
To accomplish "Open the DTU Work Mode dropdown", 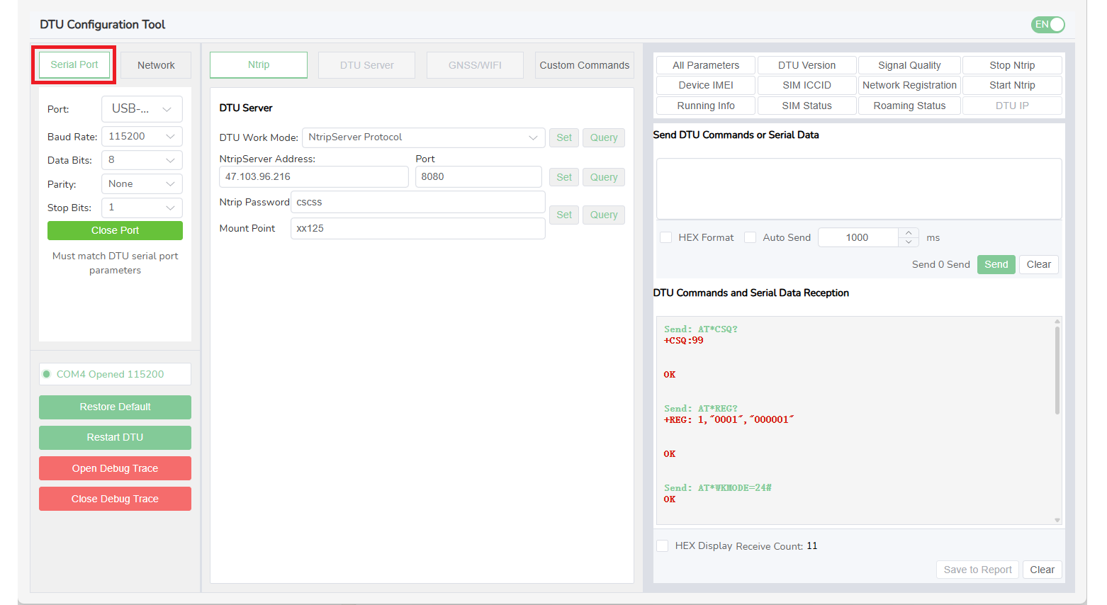I will (423, 137).
